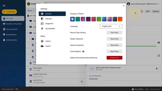Click the Account Number value 123456789
Viewport: 162px width, 91px height.
(x=93, y=79)
